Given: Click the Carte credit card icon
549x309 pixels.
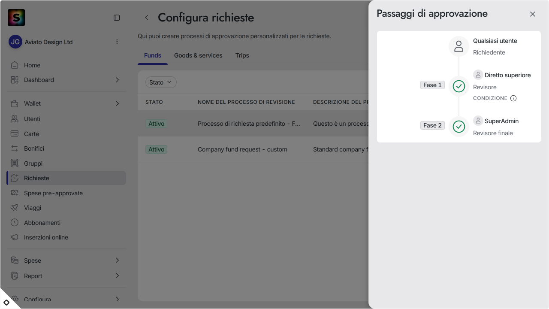Looking at the screenshot, I should tap(15, 134).
